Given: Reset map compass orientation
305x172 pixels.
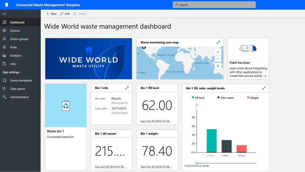Looking at the screenshot, I should click(218, 66).
